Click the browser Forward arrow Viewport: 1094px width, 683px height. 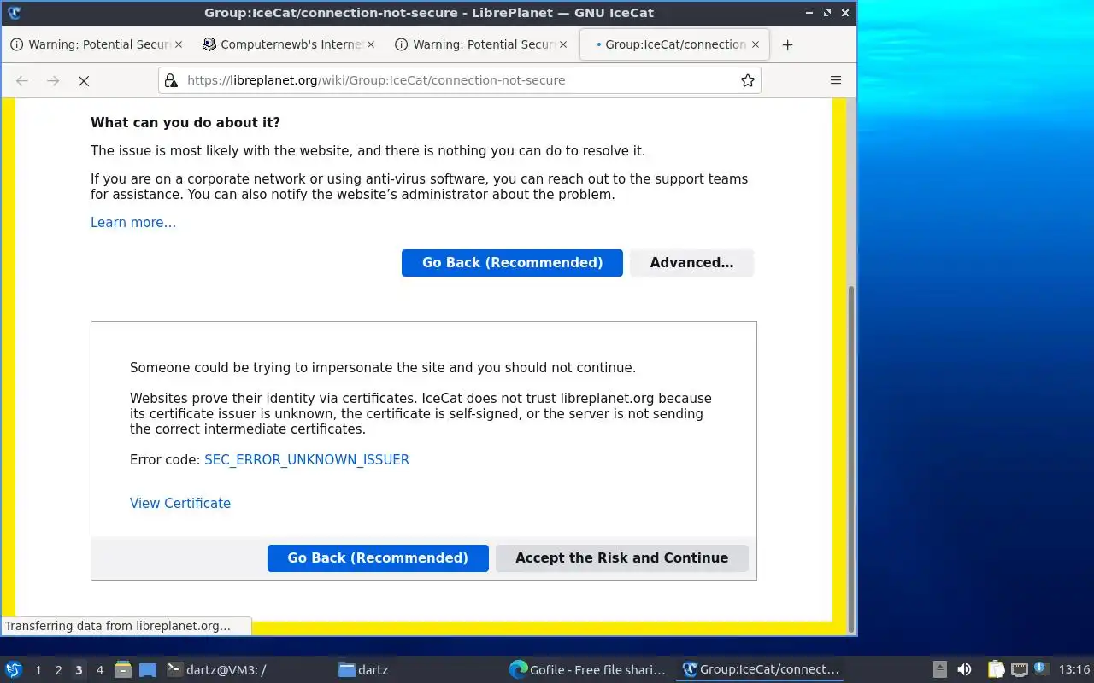coord(53,80)
